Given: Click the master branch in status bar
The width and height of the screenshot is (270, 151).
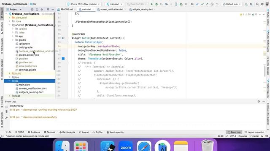Looking at the screenshot, I should tap(254, 136).
